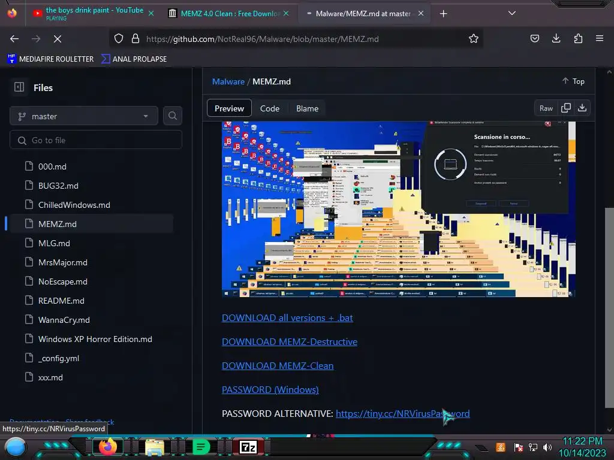614x460 pixels.
Task: Open GitHub file search magnifier button
Action: coord(172,116)
